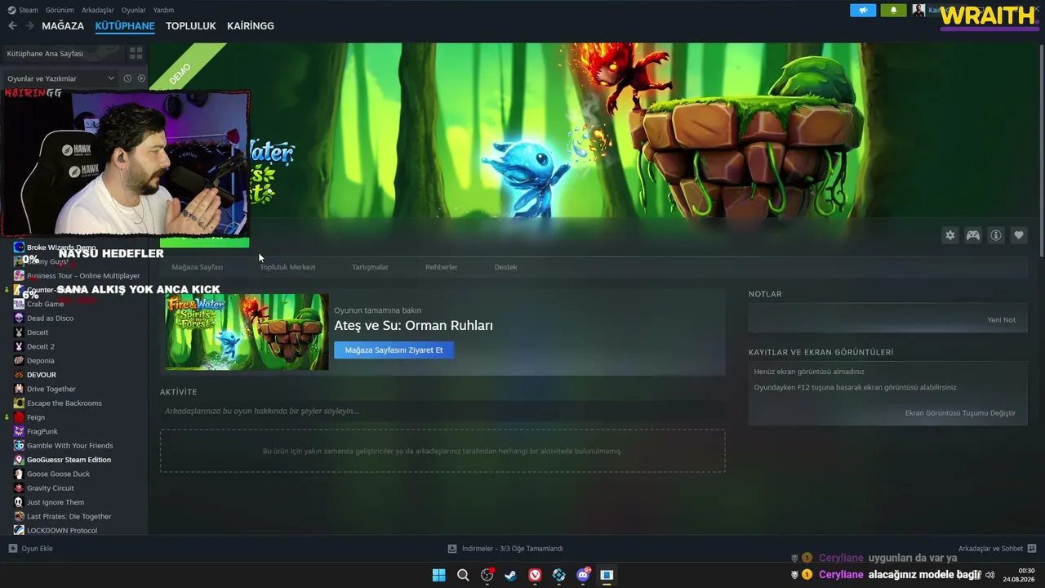Open Steam from the taskbar
1045x588 pixels.
[x=510, y=575]
